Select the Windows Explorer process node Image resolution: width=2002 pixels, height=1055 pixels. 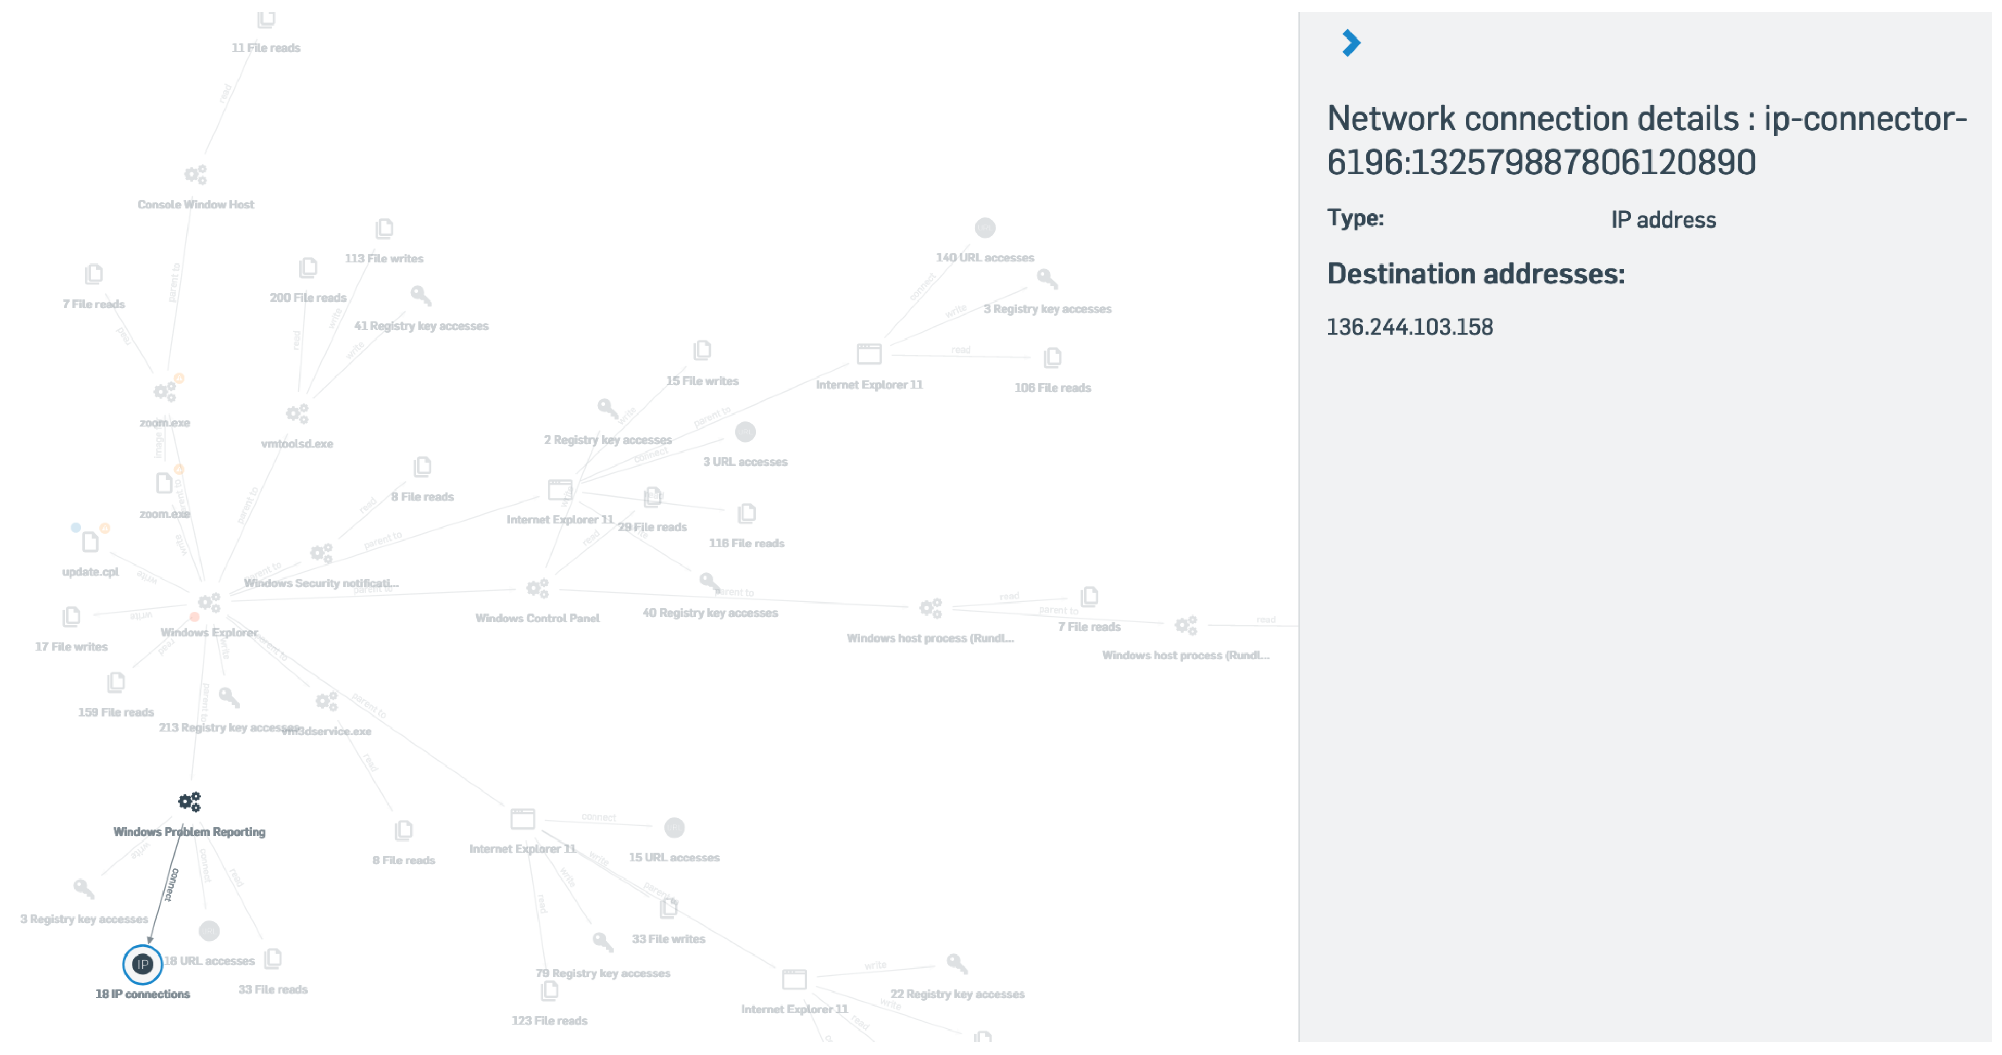click(208, 602)
